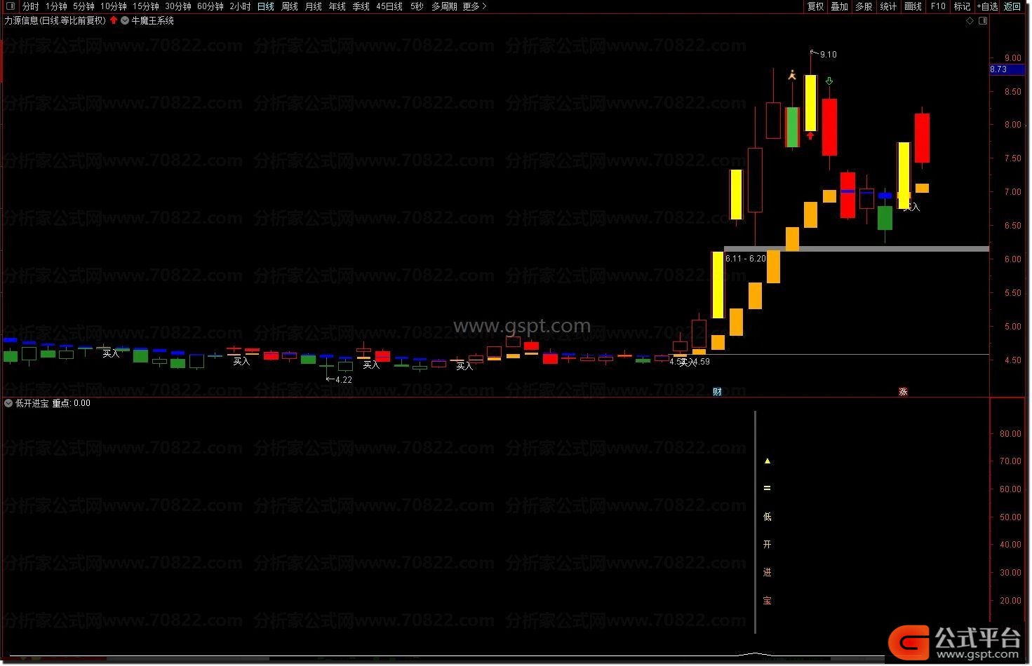The height and width of the screenshot is (666, 1032).
Task: Switch to 年线 yearly chart
Action: pyautogui.click(x=337, y=6)
